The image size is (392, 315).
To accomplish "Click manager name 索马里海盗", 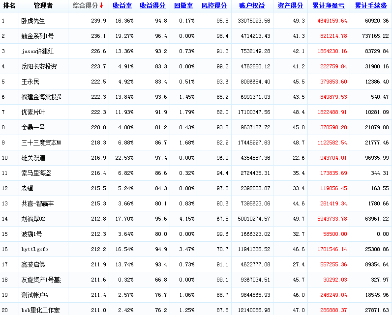I will [x=36, y=173].
